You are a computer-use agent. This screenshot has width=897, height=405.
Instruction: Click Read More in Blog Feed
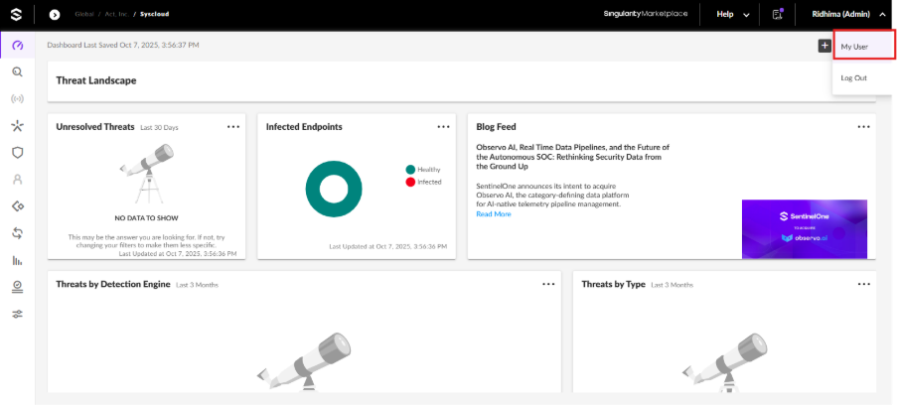(x=494, y=214)
